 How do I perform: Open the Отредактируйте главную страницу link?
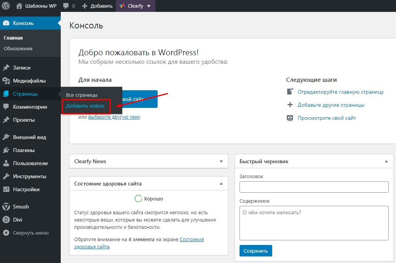point(340,92)
